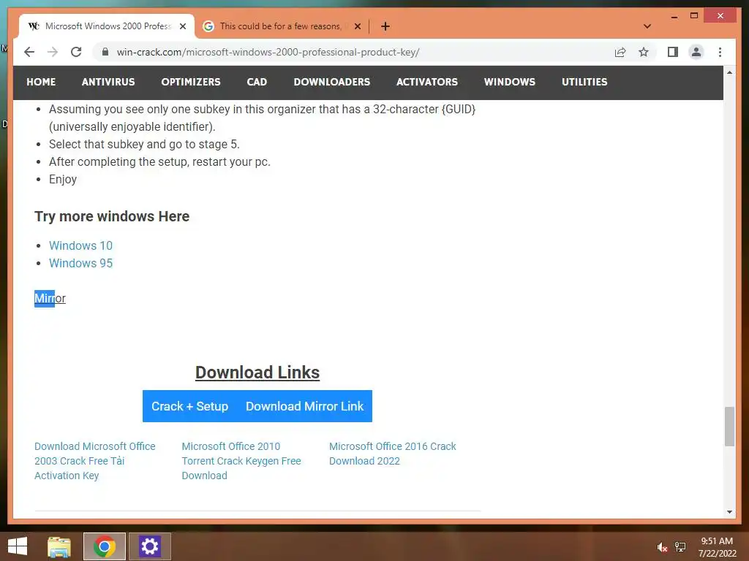Open Chrome three-dot menu

[720, 52]
